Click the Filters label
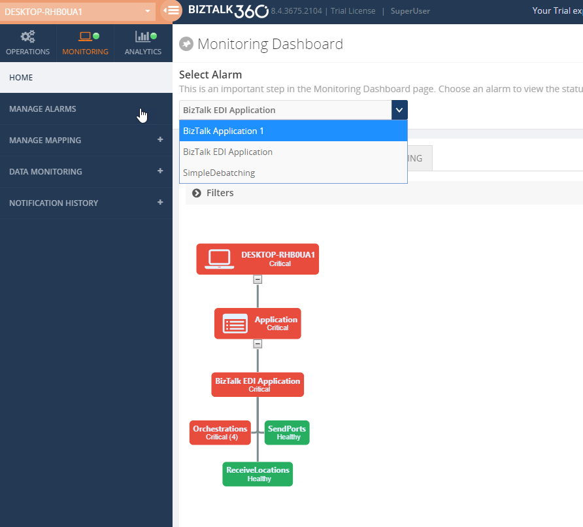This screenshot has width=583, height=527. pyautogui.click(x=220, y=193)
